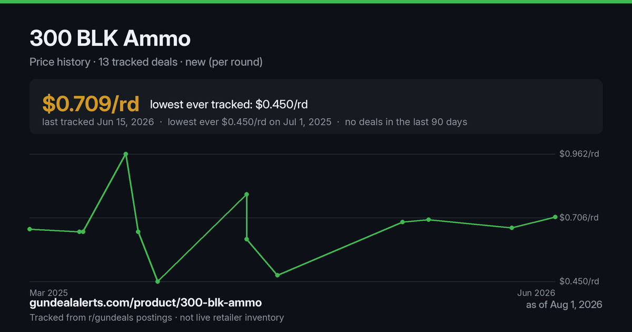Click the $0.709/rd current price
Screen dimensions: 632x332
[91, 104]
